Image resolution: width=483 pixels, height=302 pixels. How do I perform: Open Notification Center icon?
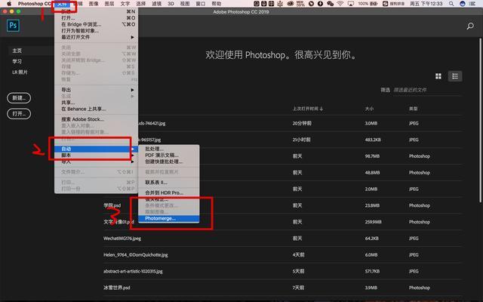point(473,4)
